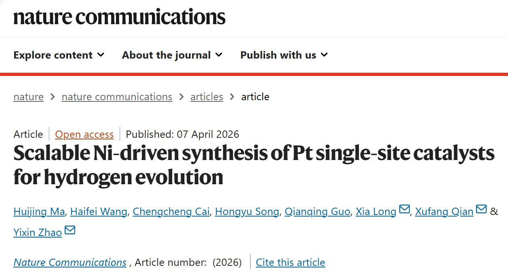The height and width of the screenshot is (280, 508).
Task: Navigate to the articles breadcrumb
Action: [207, 97]
